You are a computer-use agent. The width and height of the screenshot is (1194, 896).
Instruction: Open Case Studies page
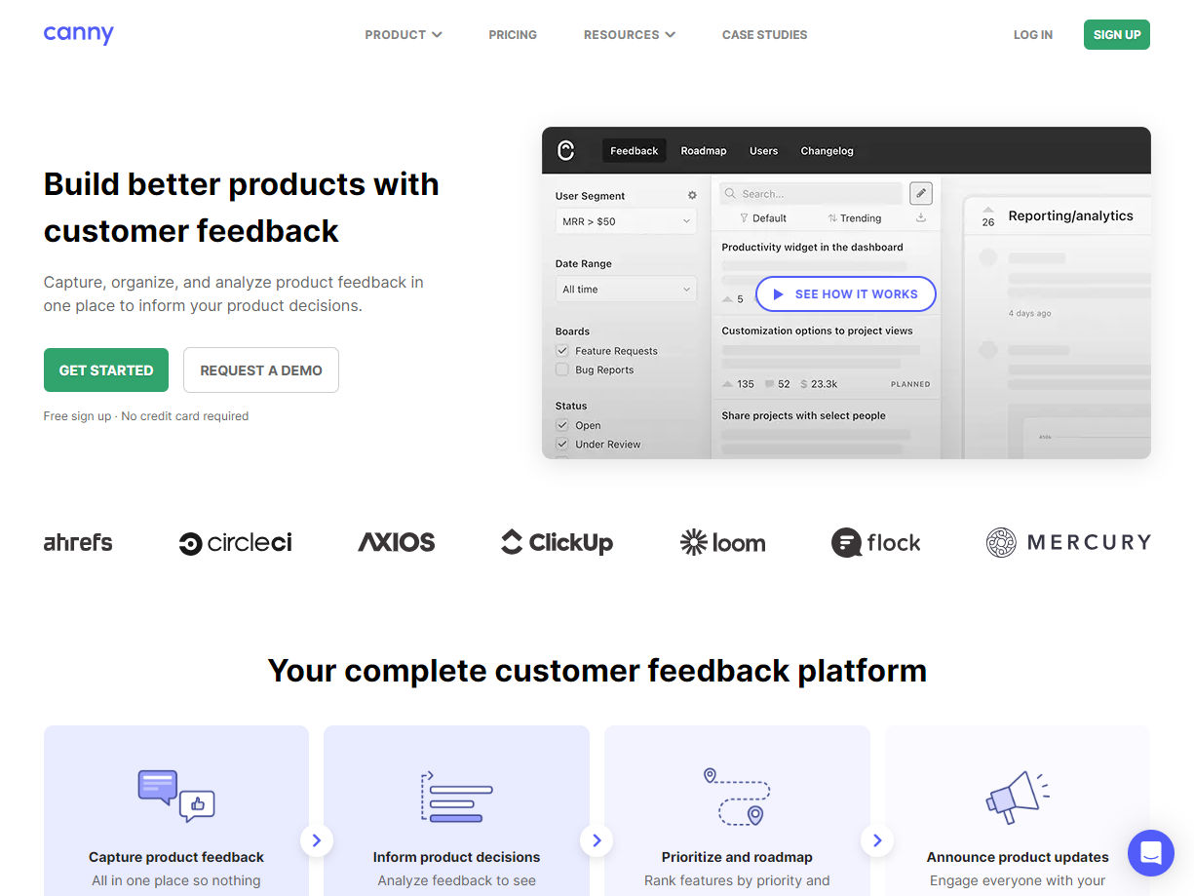(764, 35)
